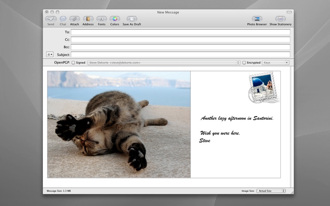Open the Keys dropdown
This screenshot has width=330, height=206.
point(276,63)
